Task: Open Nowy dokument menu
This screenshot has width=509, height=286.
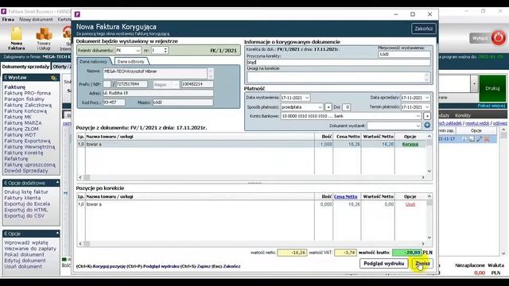Action: click(36, 19)
